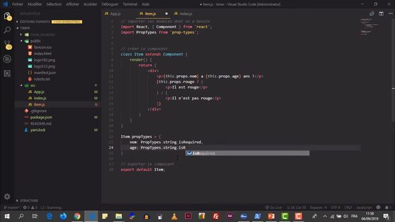The image size is (395, 222).
Task: Open the Accéder menu
Action: coord(90,4)
